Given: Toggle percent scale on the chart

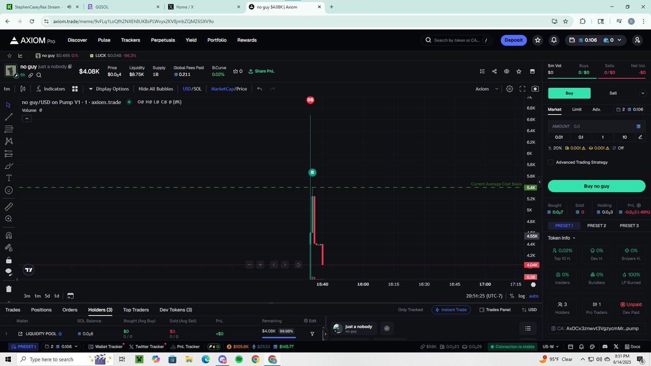Looking at the screenshot, I should pyautogui.click(x=512, y=296).
